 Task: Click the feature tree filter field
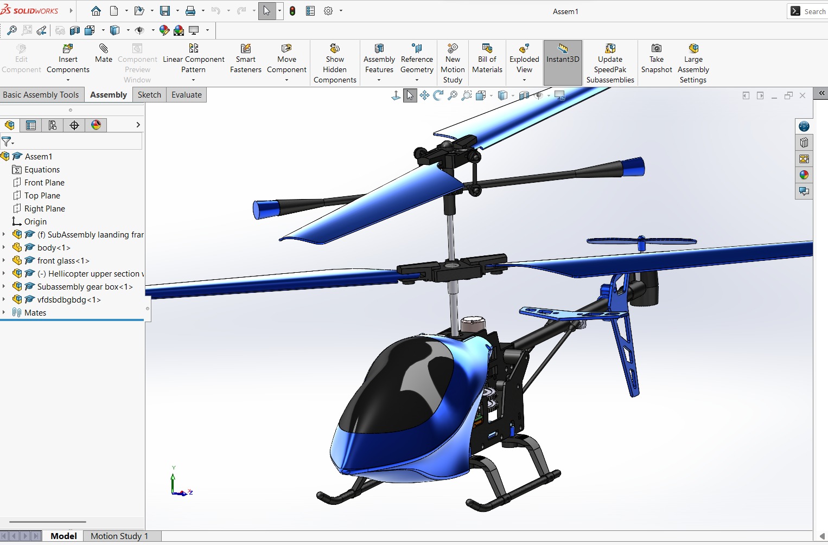pos(76,142)
